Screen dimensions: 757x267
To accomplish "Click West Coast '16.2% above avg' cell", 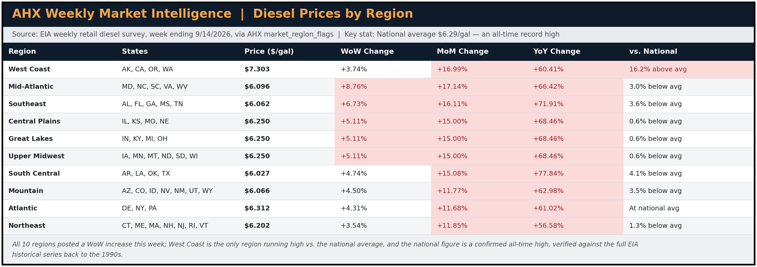I will tap(689, 70).
